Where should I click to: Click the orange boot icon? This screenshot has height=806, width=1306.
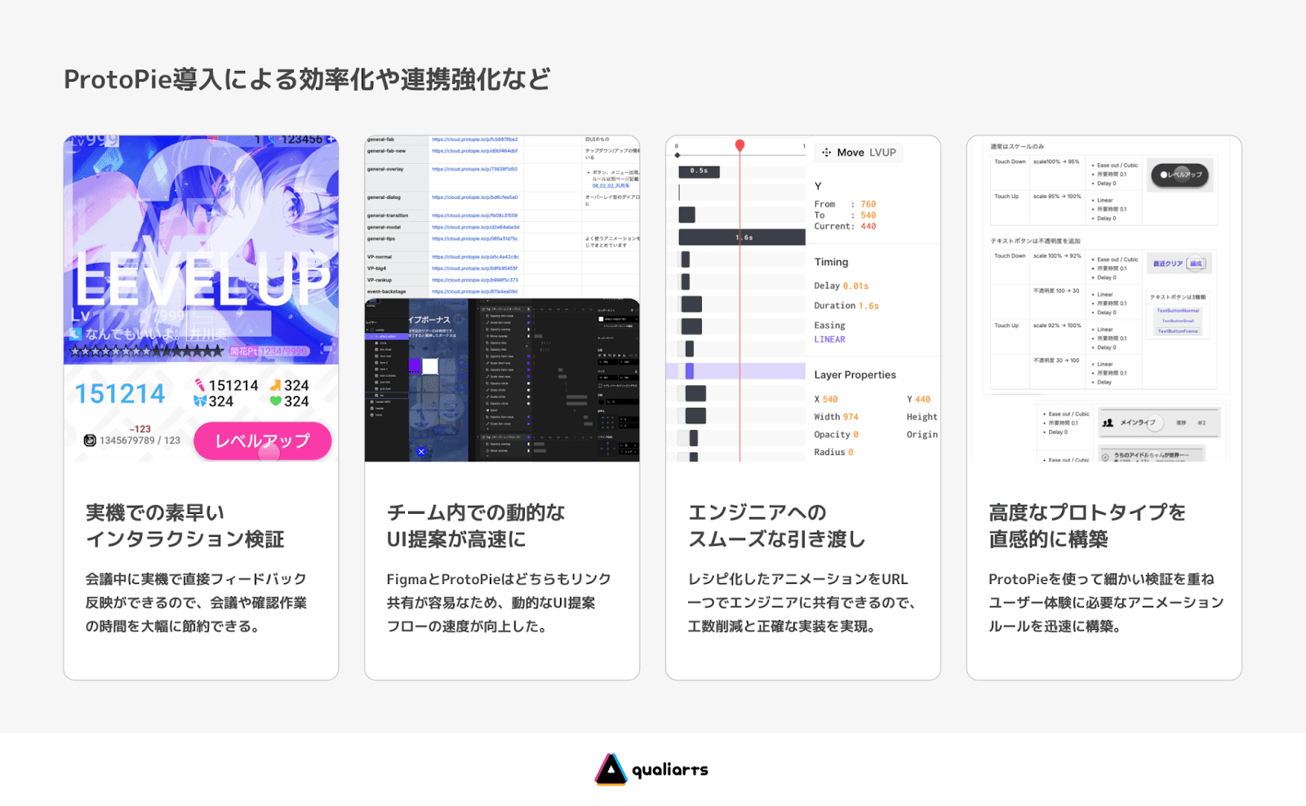coord(276,385)
